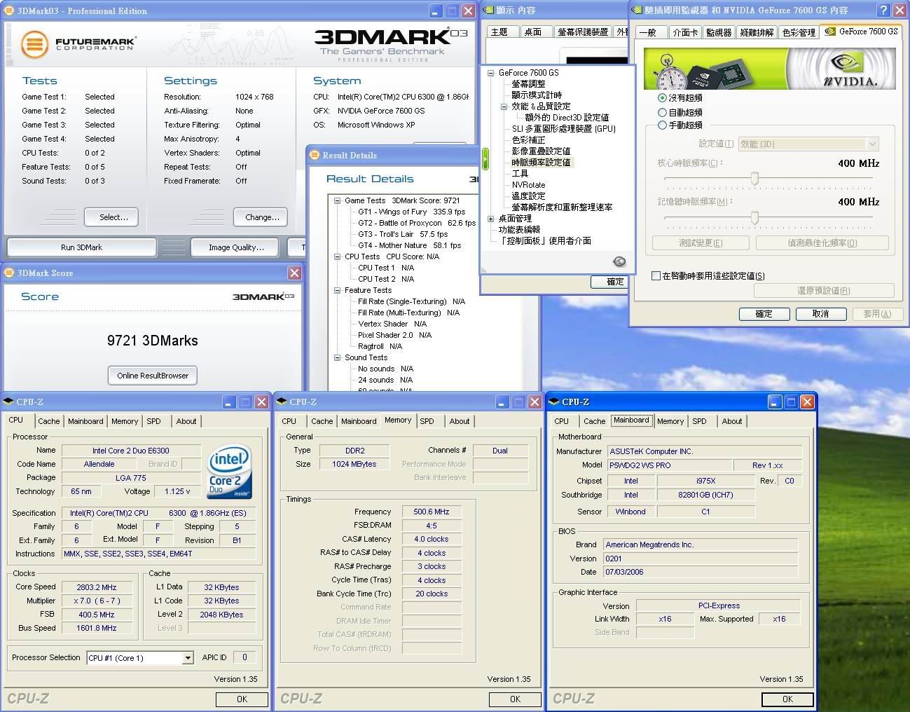910x712 pixels.
Task: Open the Online ResultBrowser
Action: [153, 376]
